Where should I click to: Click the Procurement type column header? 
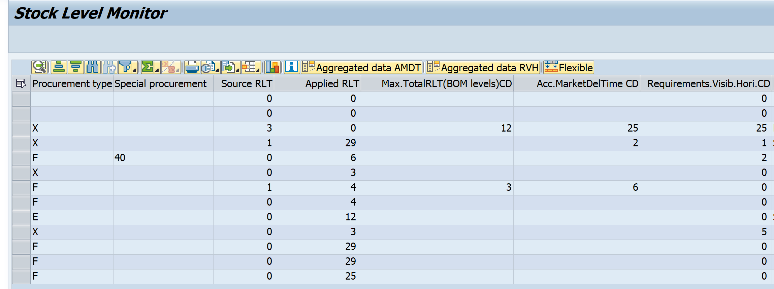pyautogui.click(x=72, y=84)
